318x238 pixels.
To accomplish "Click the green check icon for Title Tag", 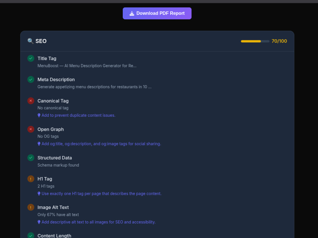I will click(31, 58).
